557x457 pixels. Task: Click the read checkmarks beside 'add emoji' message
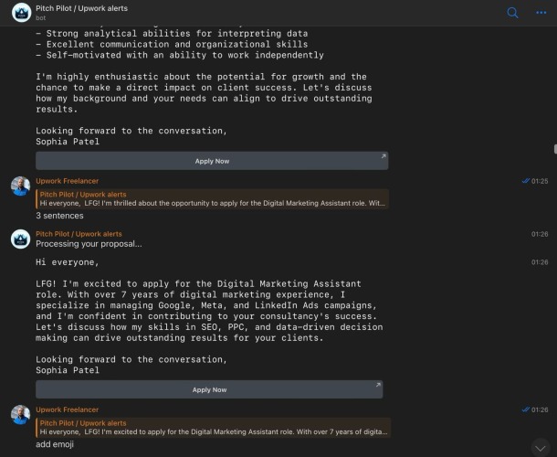tap(526, 409)
